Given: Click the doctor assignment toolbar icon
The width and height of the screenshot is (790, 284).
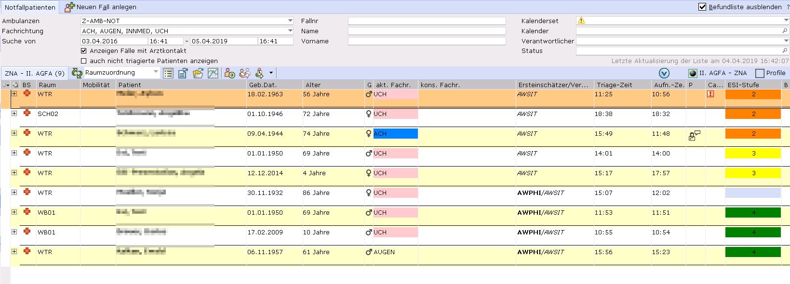Looking at the screenshot, I should (259, 73).
